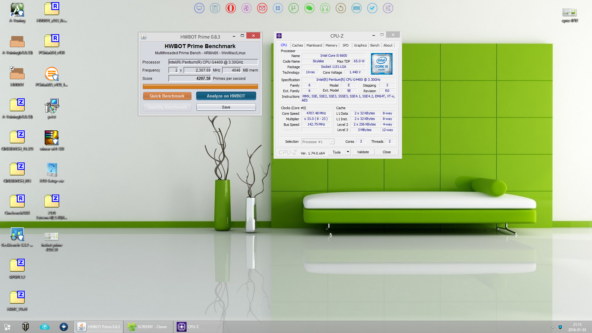Click the Close button in CPU-Z
The image size is (592, 333).
(x=387, y=152)
